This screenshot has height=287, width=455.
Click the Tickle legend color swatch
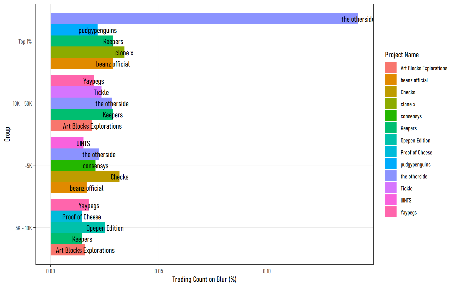(x=391, y=188)
